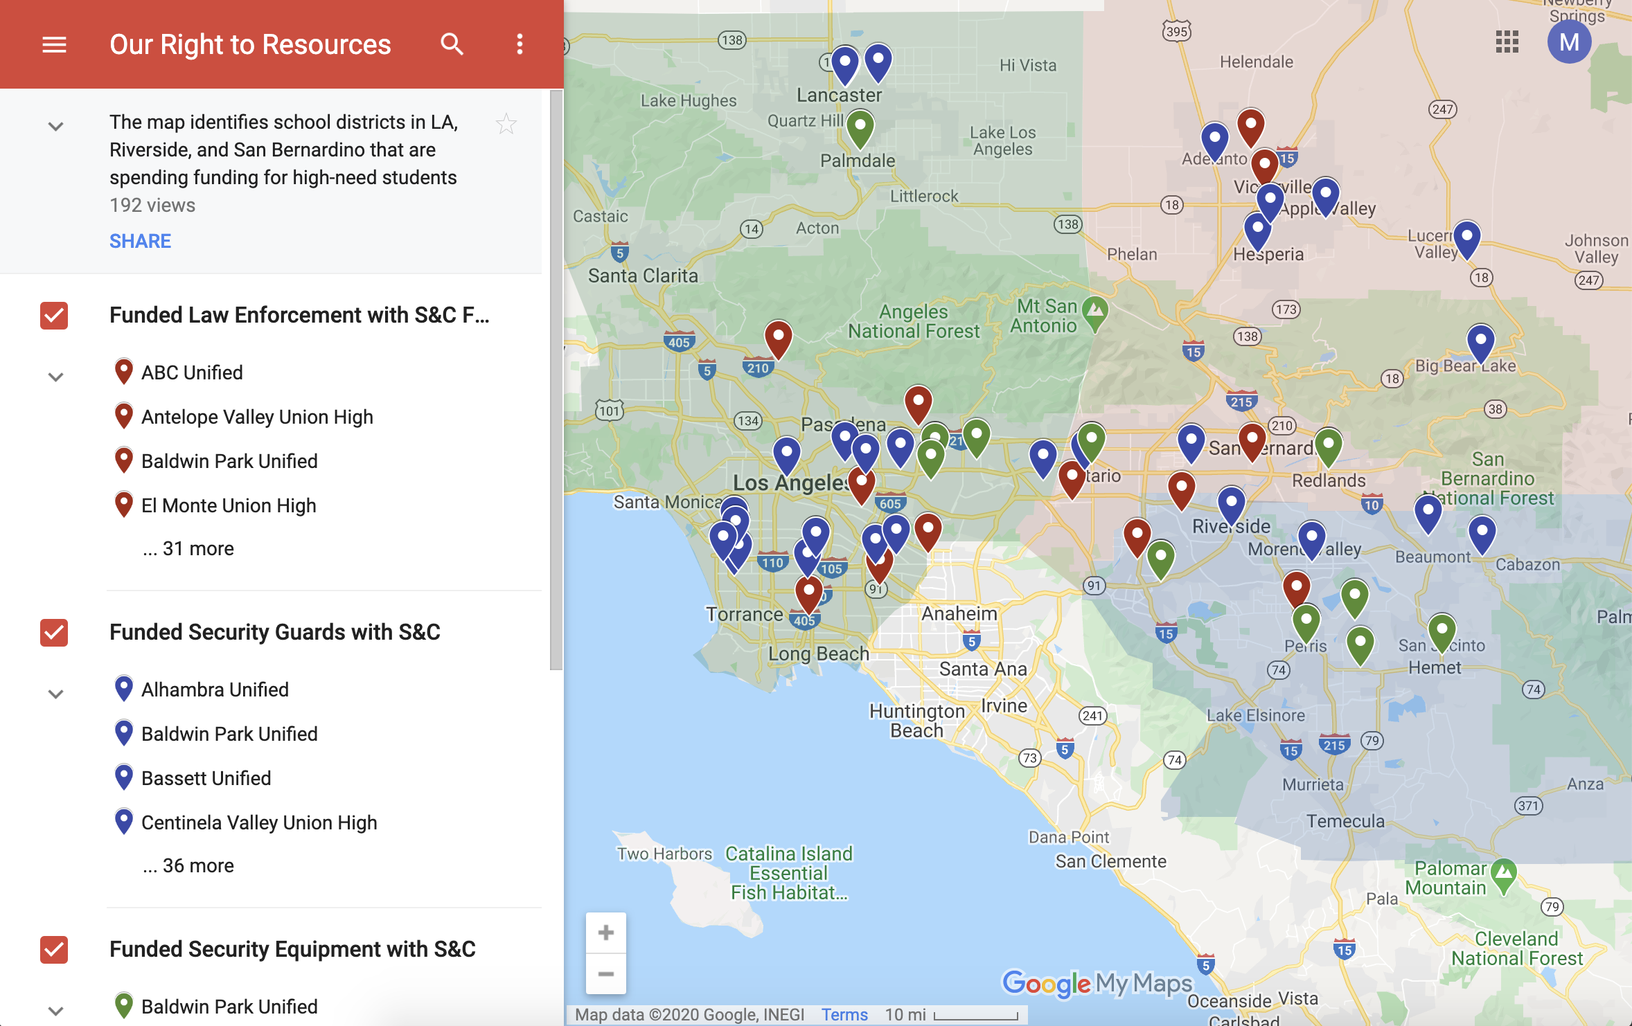
Task: Open the account avatar menu
Action: pos(1570,42)
